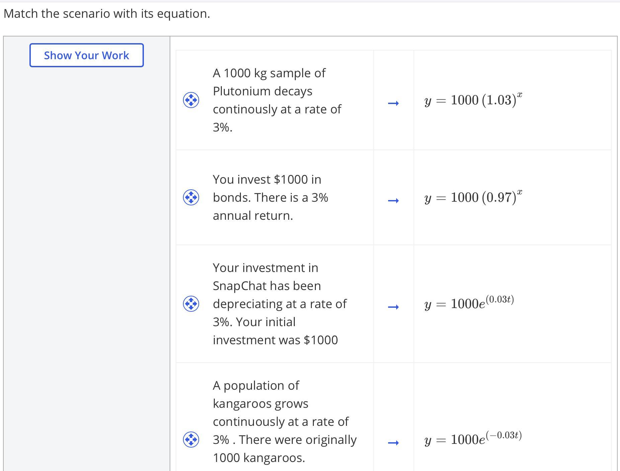Select the equation y = 1000e^(-0.03t)
Image resolution: width=620 pixels, height=471 pixels.
(473, 439)
